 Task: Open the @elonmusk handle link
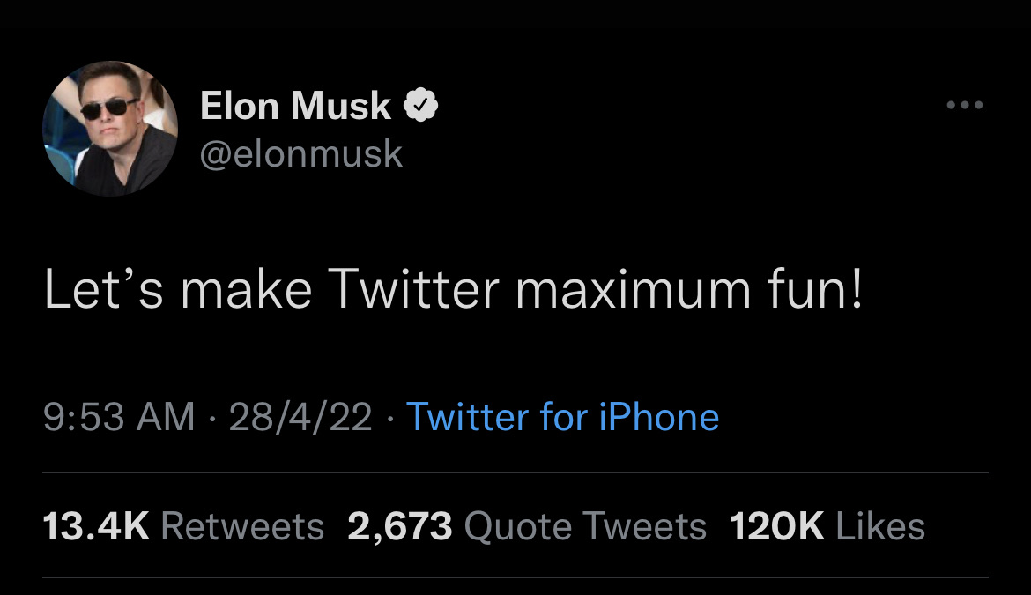301,154
